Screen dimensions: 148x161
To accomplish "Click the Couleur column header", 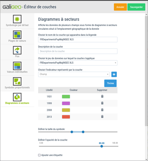I will (x=74, y=90).
